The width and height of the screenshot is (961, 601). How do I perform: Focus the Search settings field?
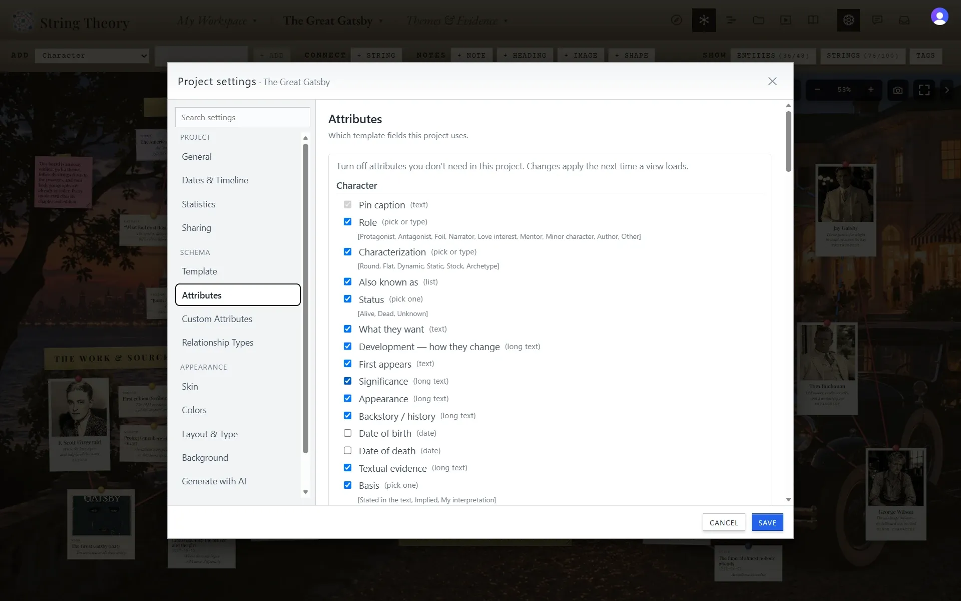pyautogui.click(x=243, y=117)
